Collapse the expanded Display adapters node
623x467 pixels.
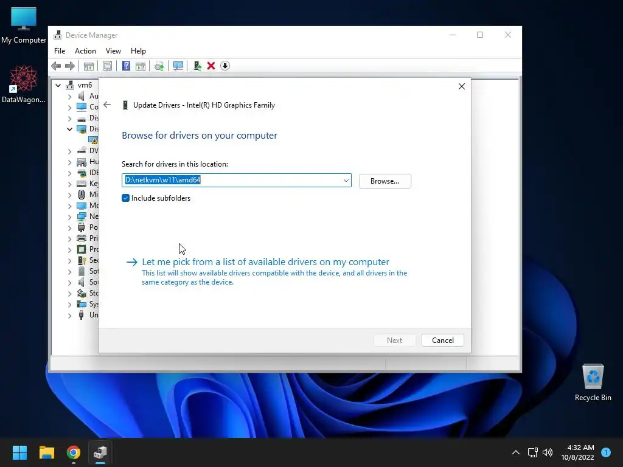69,129
